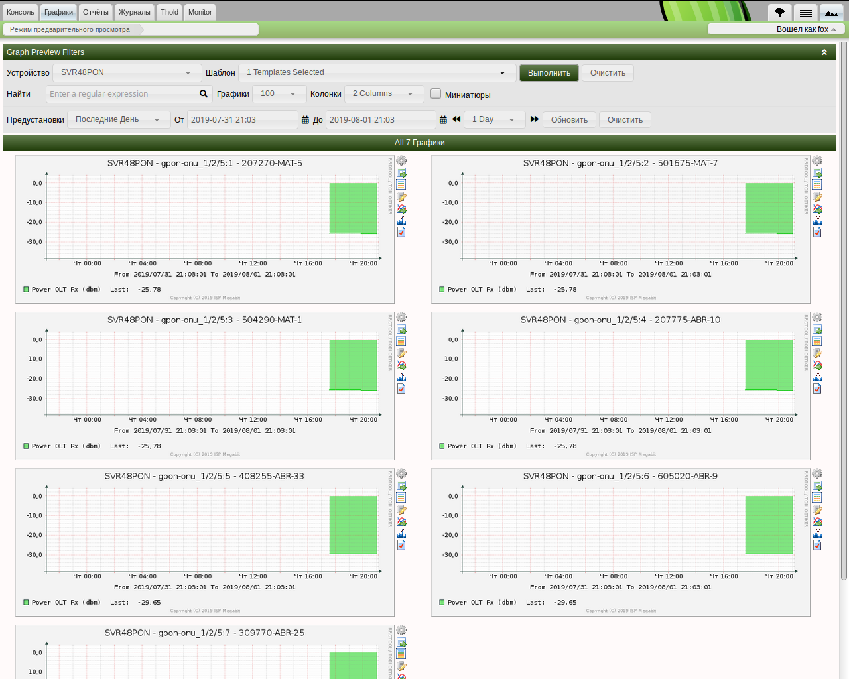Kill spikes on graph 207270-MAT-5

(x=401, y=220)
